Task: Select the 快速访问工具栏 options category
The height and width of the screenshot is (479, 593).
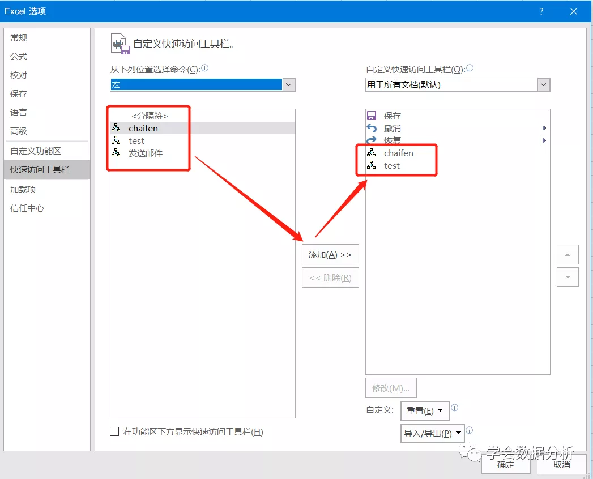Action: pos(47,169)
